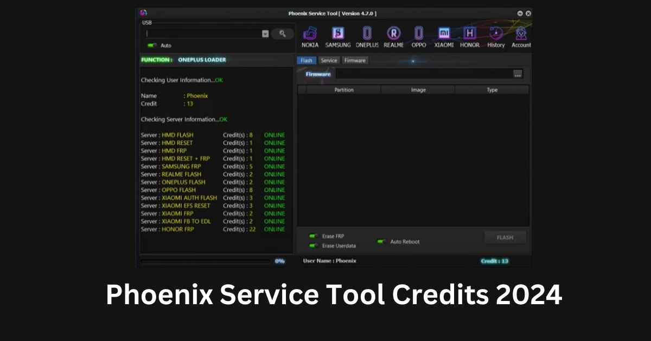This screenshot has height=341, width=651.
Task: Minimize the Phoenix Service Tool window
Action: pos(520,13)
